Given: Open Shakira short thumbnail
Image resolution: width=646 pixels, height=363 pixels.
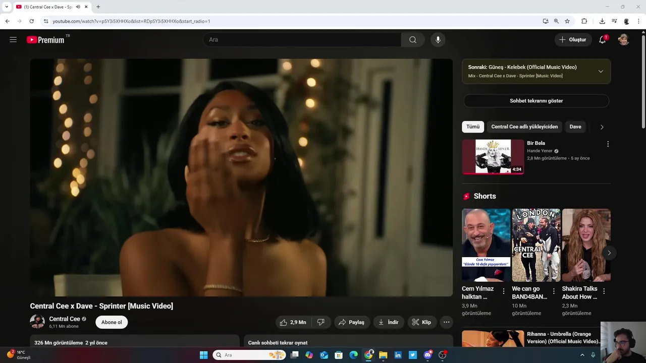Looking at the screenshot, I should (x=586, y=245).
